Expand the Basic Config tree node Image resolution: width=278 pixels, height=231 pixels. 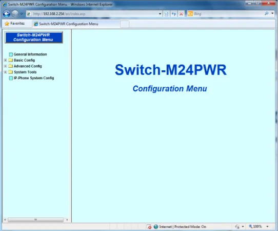click(5, 60)
